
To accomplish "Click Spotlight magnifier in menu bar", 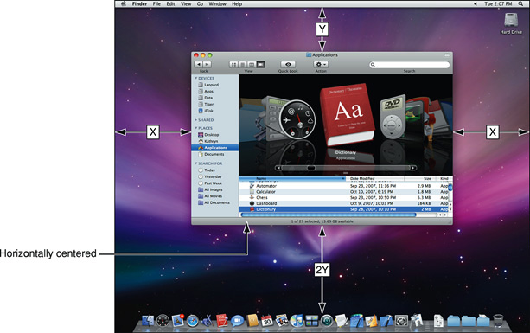I will coord(520,4).
